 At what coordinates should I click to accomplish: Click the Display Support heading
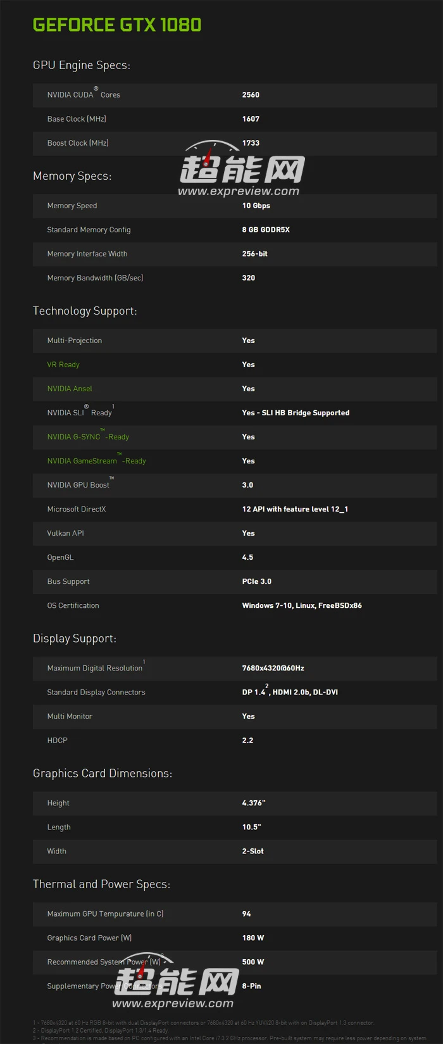coord(75,638)
